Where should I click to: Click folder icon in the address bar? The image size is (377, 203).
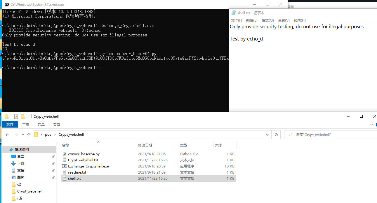point(36,135)
